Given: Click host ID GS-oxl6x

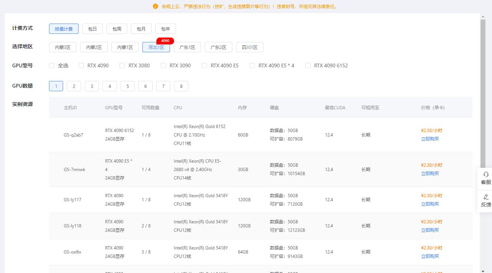Looking at the screenshot, I should pos(73,252).
